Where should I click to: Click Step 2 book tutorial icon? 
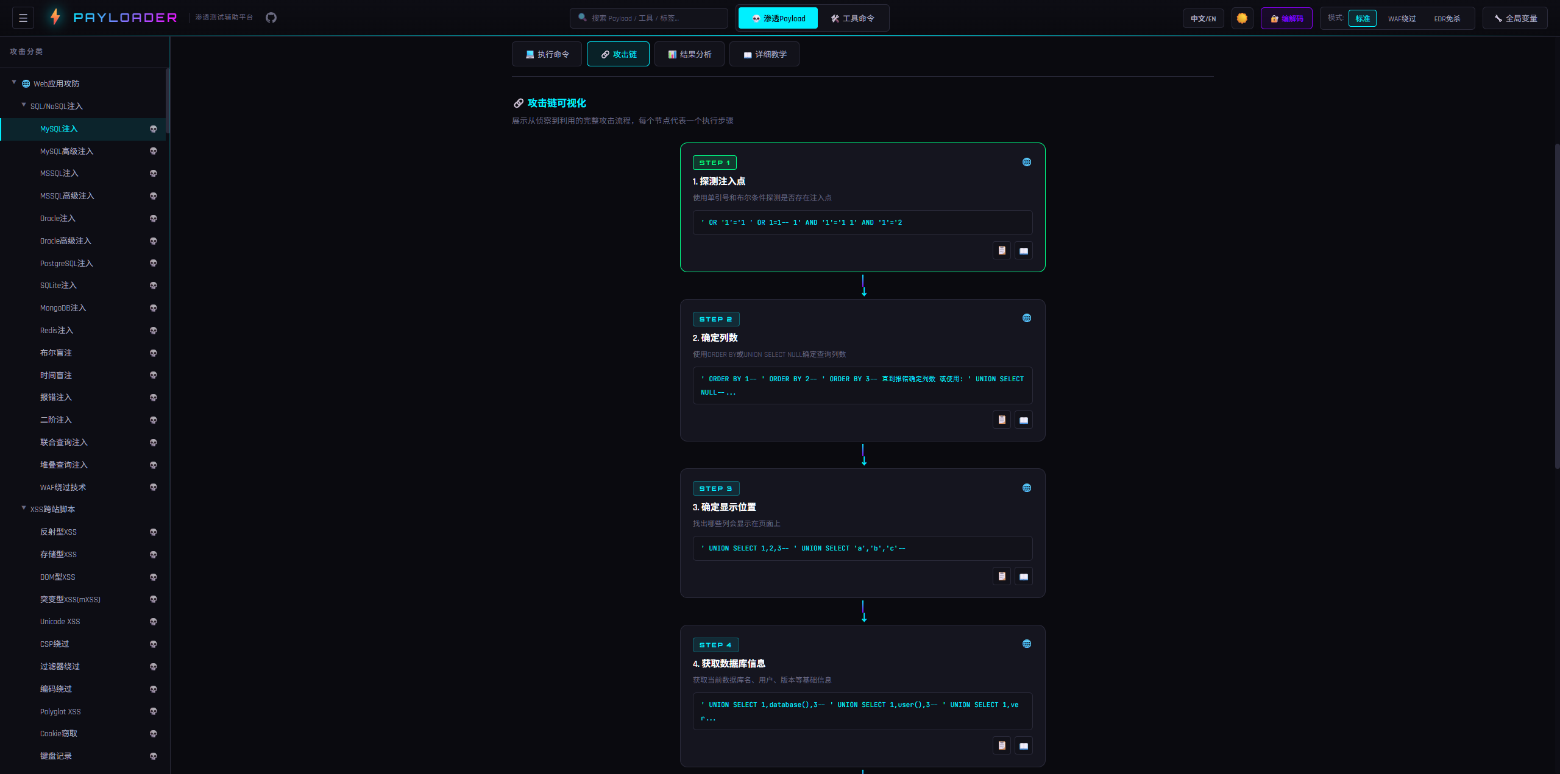(x=1024, y=420)
